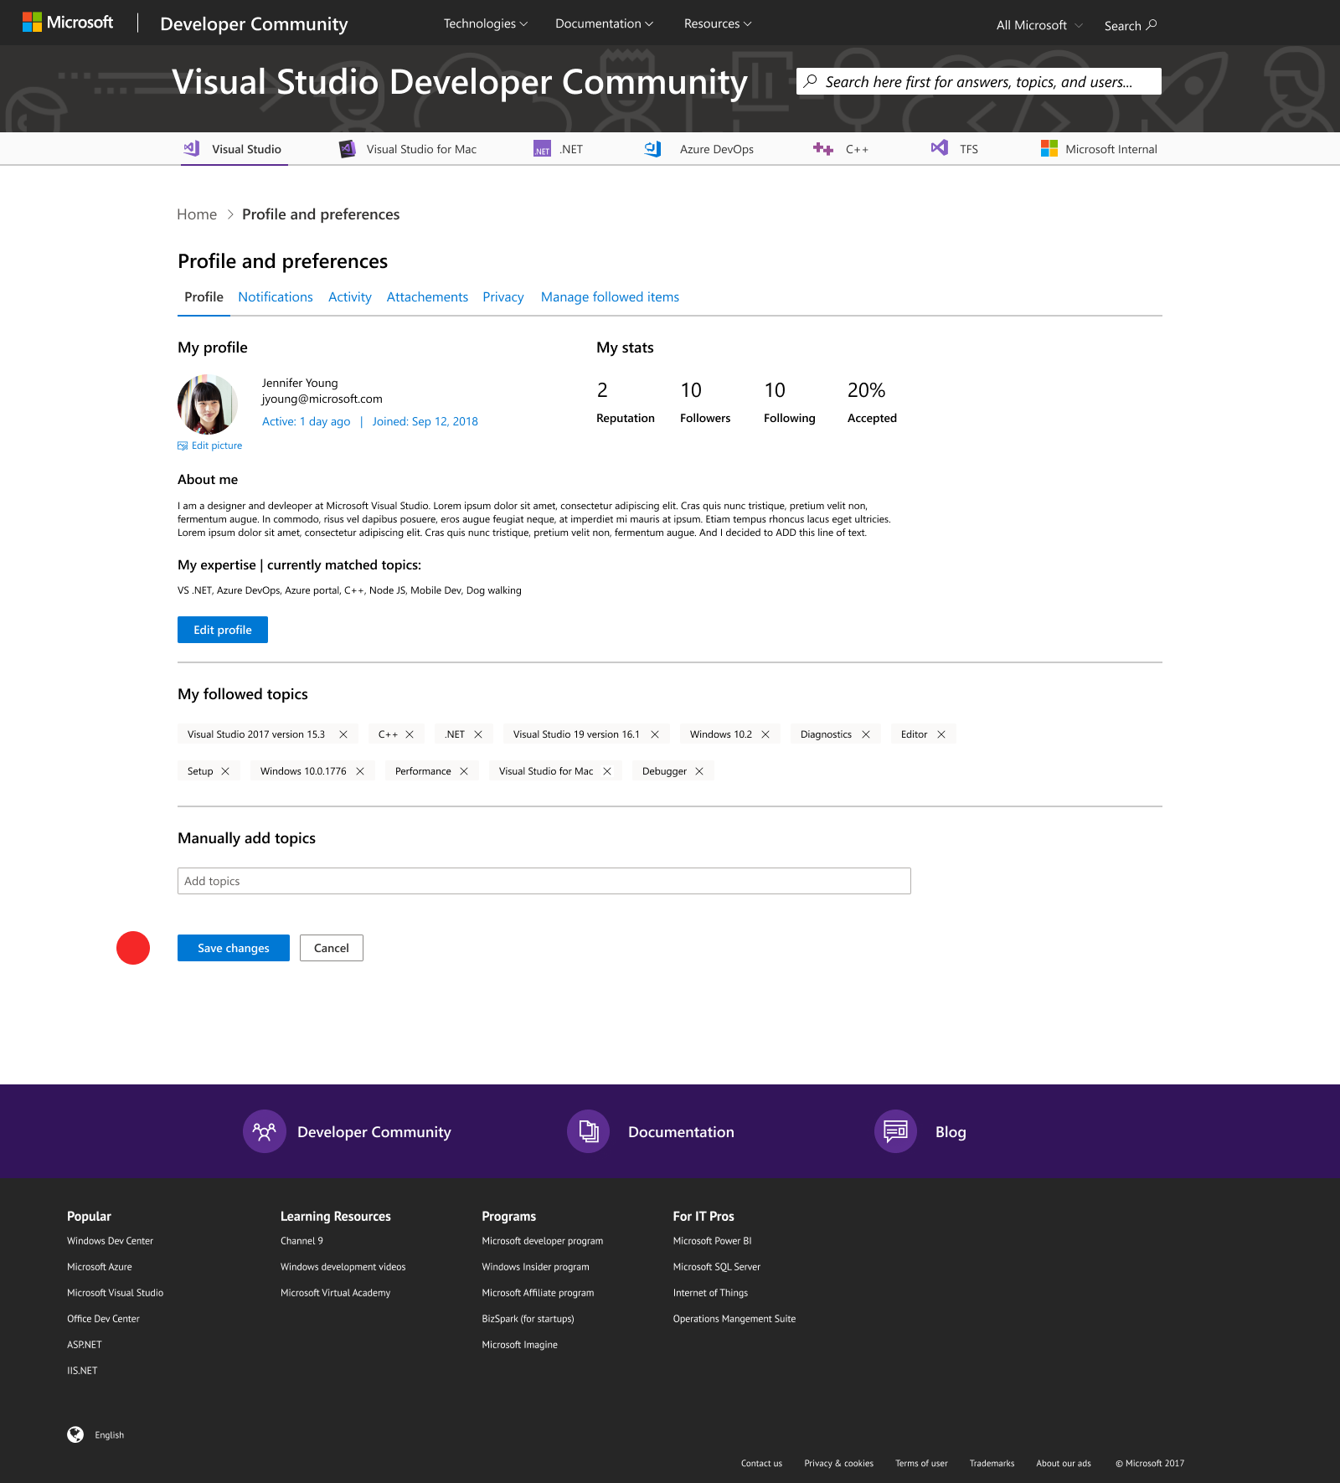
Task: Open Terms of user footer link
Action: click(921, 1464)
